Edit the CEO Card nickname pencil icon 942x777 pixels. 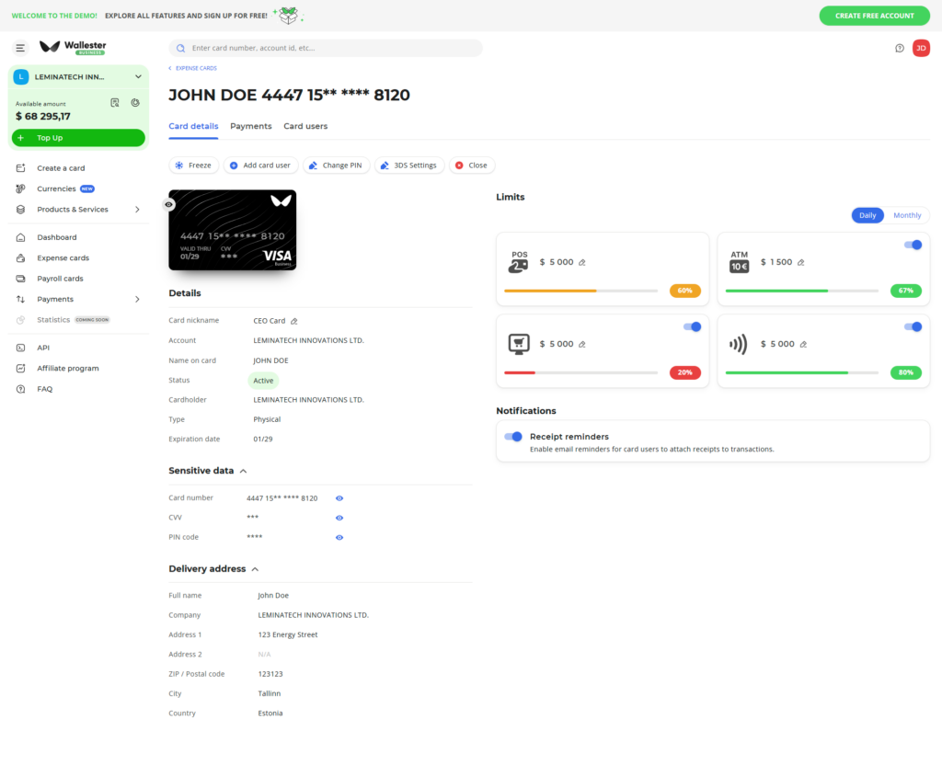pyautogui.click(x=294, y=321)
